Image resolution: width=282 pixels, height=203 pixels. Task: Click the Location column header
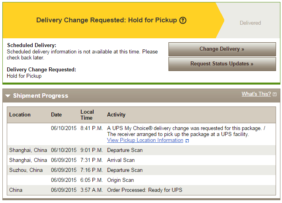[20, 114]
